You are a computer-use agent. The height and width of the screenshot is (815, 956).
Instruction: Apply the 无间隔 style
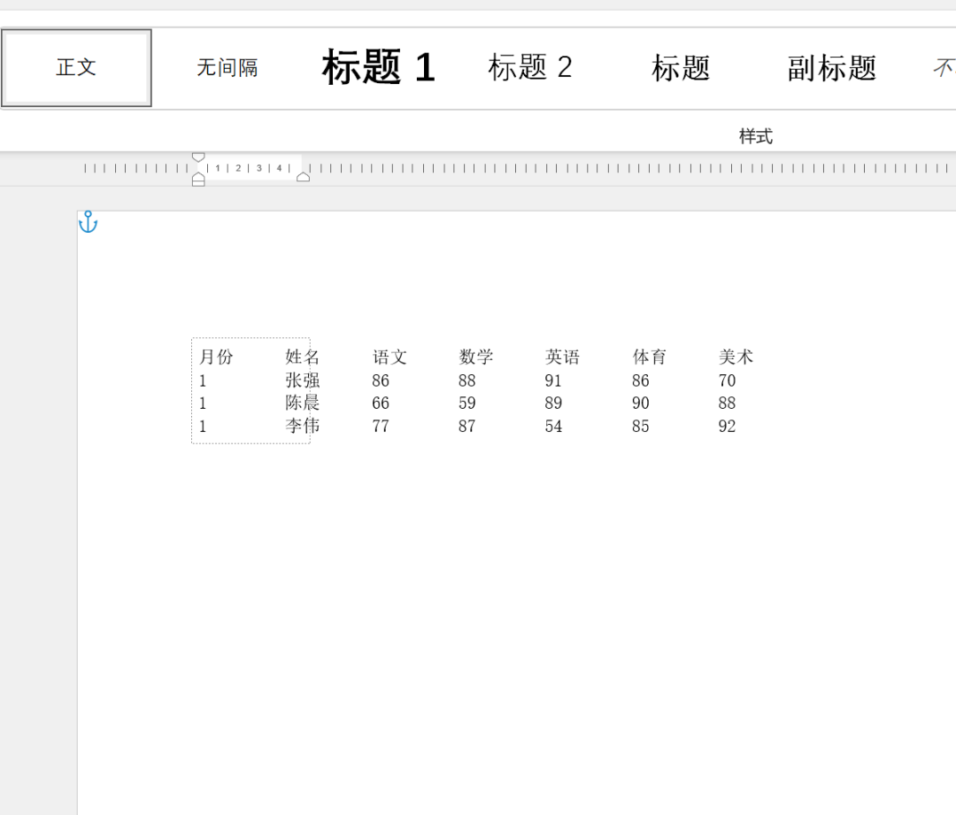pos(227,68)
